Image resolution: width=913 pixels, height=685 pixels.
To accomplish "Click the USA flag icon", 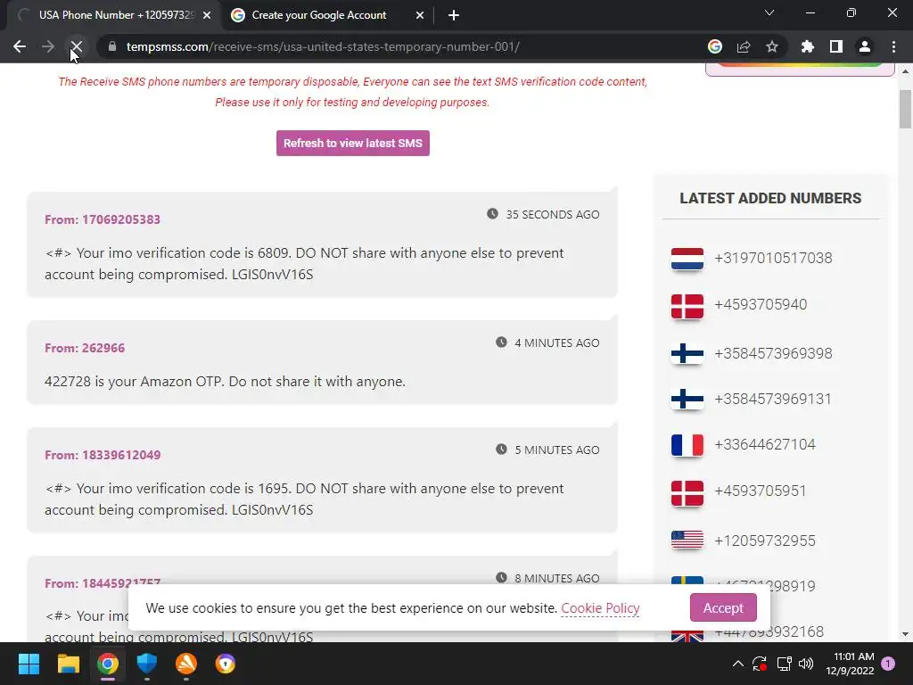I will (x=687, y=540).
